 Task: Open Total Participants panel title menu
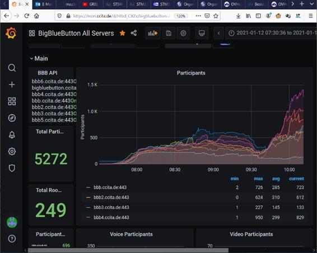point(50,132)
